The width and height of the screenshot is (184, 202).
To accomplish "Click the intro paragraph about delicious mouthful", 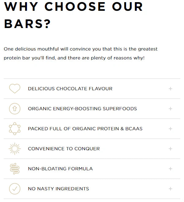I will click(x=81, y=53).
